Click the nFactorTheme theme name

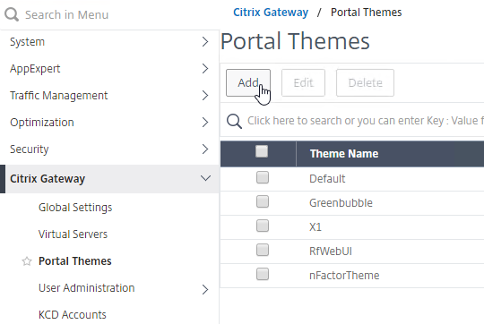coord(344,276)
